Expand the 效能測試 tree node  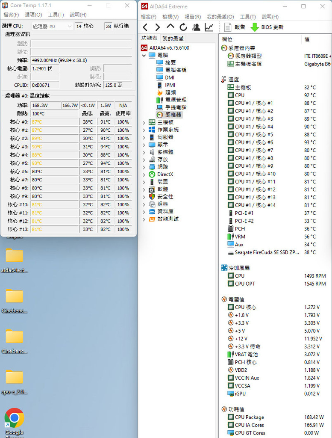(x=144, y=219)
